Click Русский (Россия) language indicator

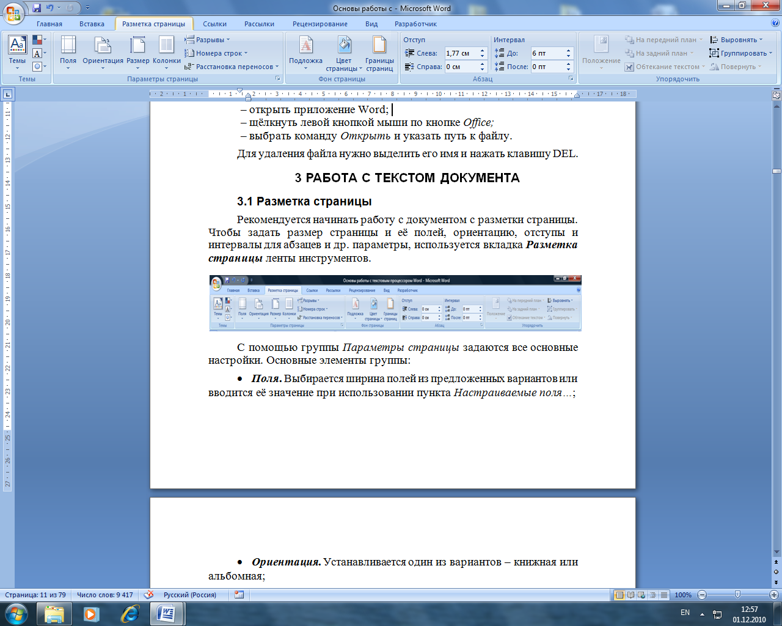pyautogui.click(x=190, y=595)
